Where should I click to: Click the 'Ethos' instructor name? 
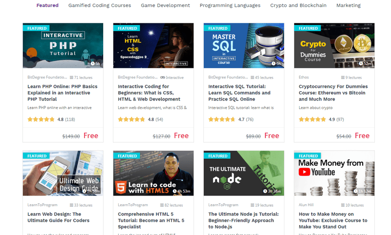(x=304, y=78)
